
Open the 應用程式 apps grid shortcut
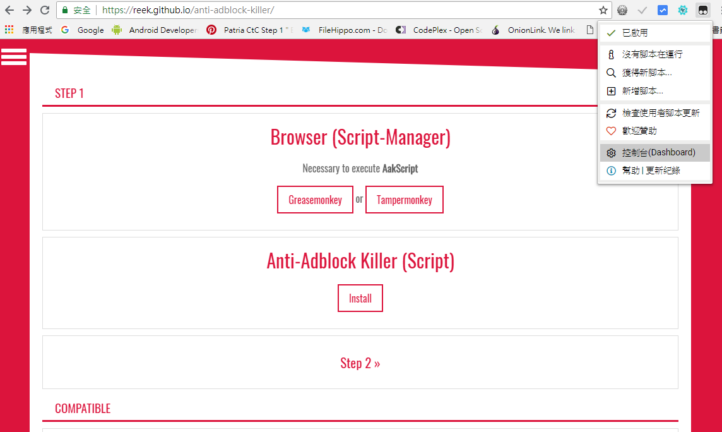[x=28, y=30]
